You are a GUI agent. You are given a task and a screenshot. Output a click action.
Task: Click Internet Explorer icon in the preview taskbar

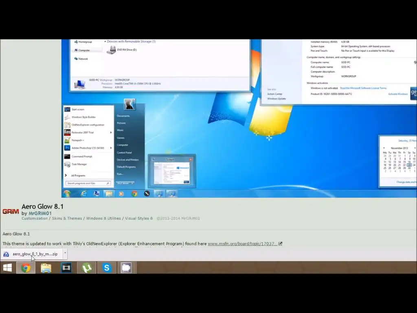coord(83,194)
